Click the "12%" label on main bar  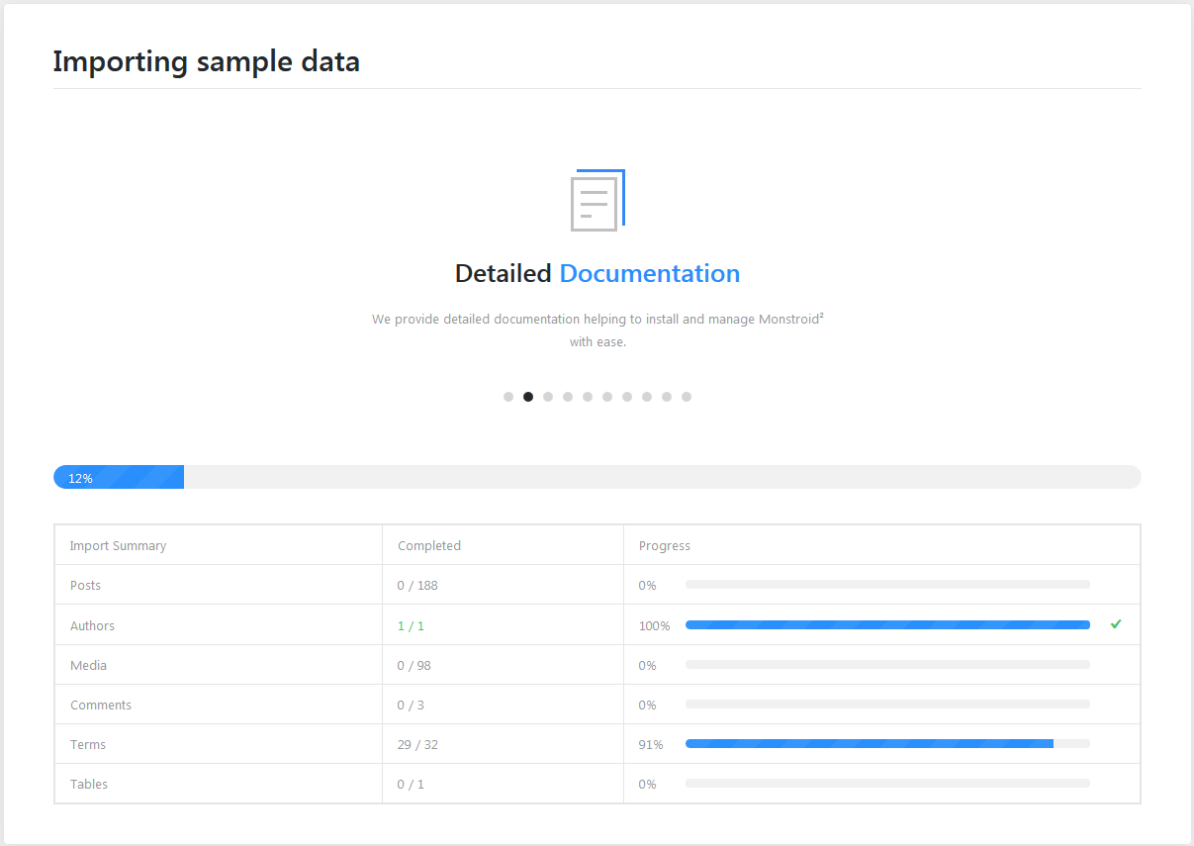point(80,478)
